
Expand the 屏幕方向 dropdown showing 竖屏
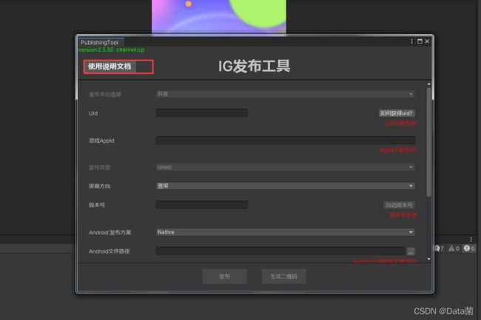(x=286, y=186)
